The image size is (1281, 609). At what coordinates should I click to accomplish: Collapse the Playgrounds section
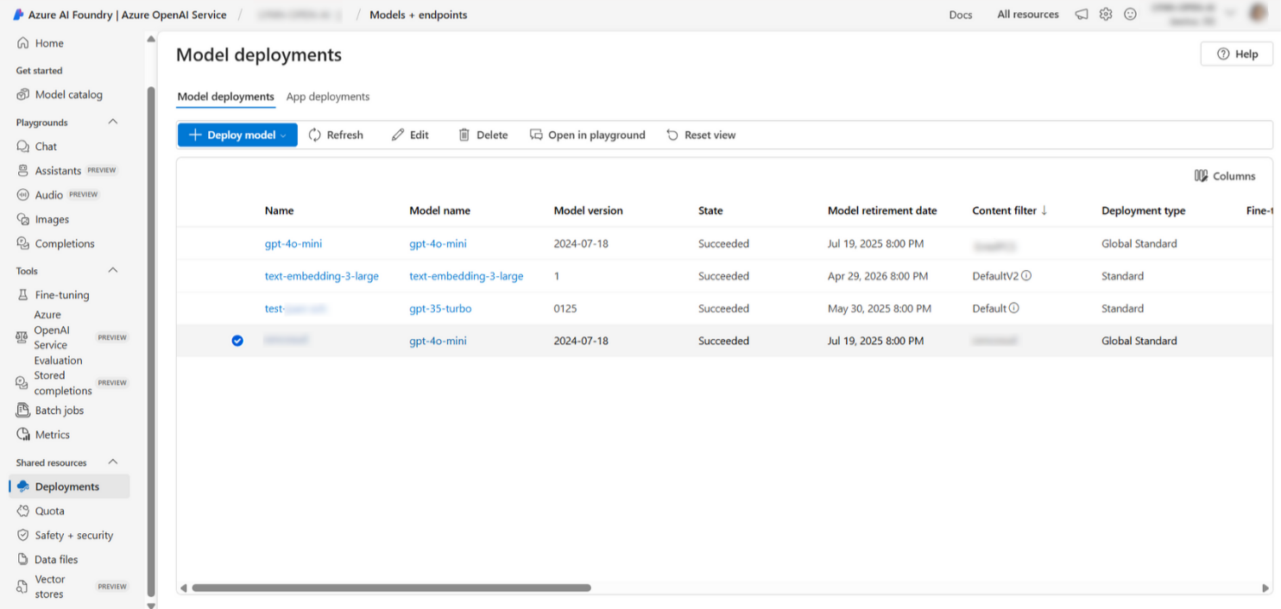(x=113, y=122)
